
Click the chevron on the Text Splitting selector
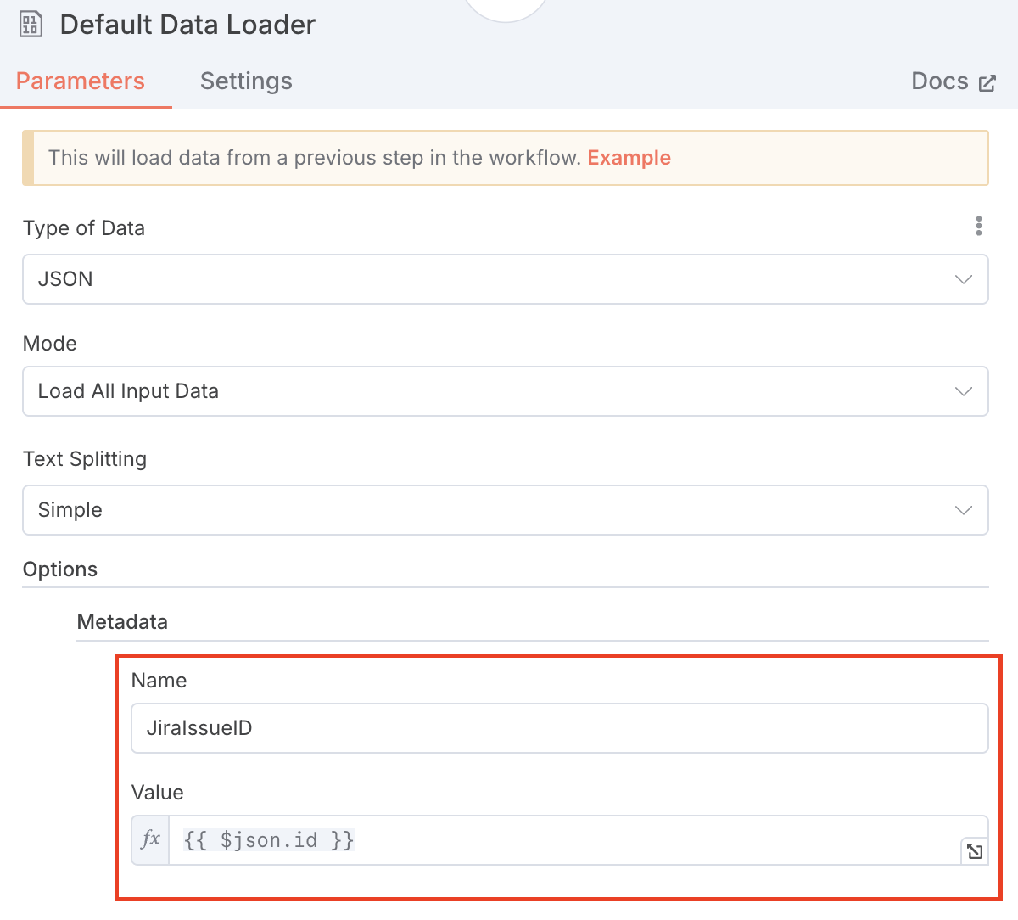[964, 510]
